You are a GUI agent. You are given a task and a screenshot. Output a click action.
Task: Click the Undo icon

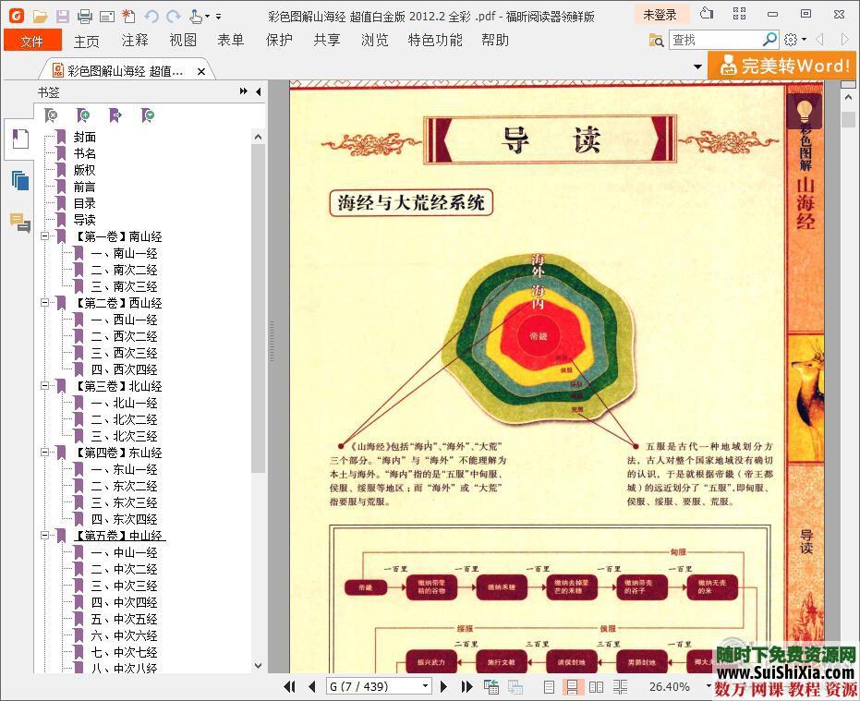pyautogui.click(x=151, y=17)
